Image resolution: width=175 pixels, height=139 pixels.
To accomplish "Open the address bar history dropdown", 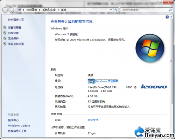I will (111, 10).
